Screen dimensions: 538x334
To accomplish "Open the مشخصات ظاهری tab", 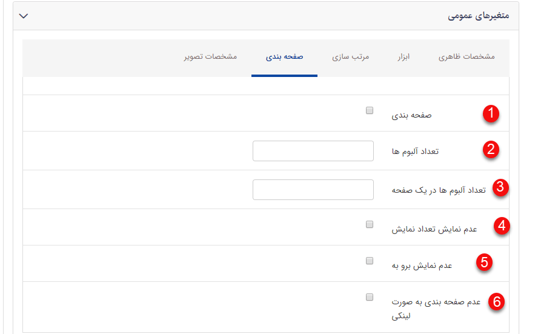I will [467, 57].
